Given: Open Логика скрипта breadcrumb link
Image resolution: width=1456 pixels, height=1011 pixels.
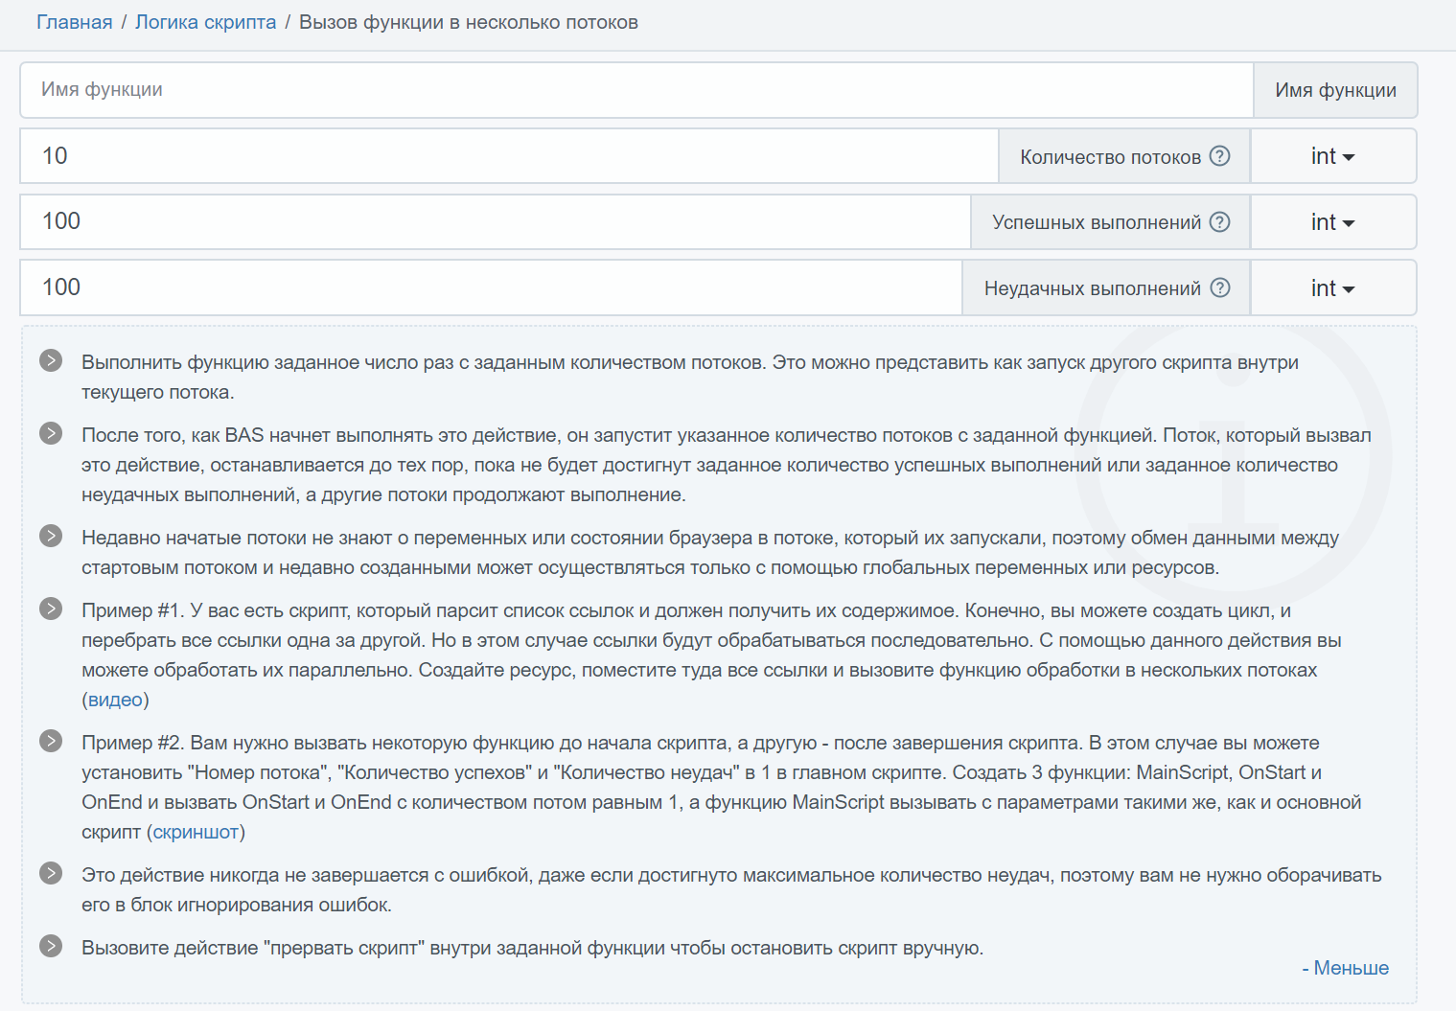Looking at the screenshot, I should (x=205, y=22).
